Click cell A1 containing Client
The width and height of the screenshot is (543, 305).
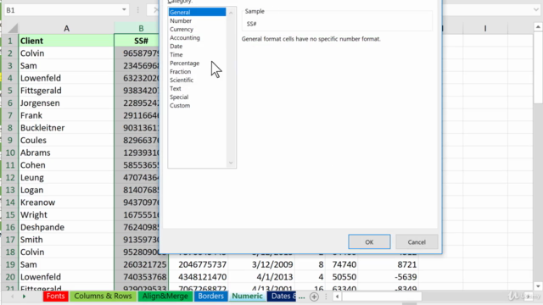66,41
